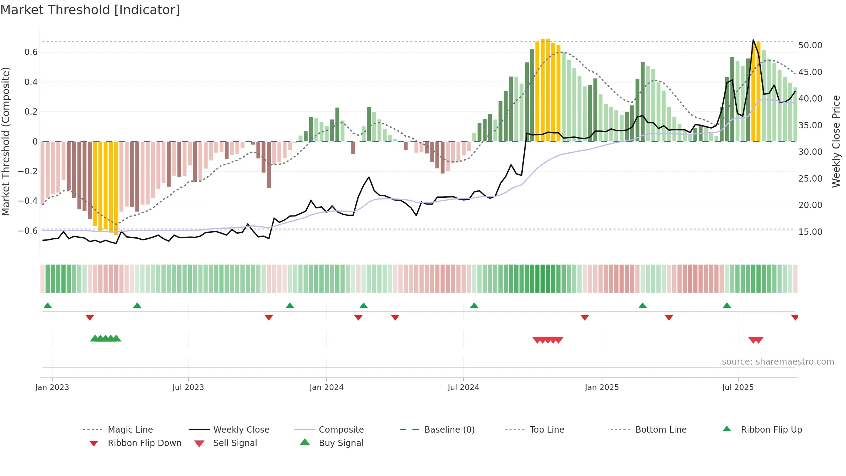Screen dimensions: 846x476
Task: Click the Jul 2025 x-axis label
Action: click(738, 387)
